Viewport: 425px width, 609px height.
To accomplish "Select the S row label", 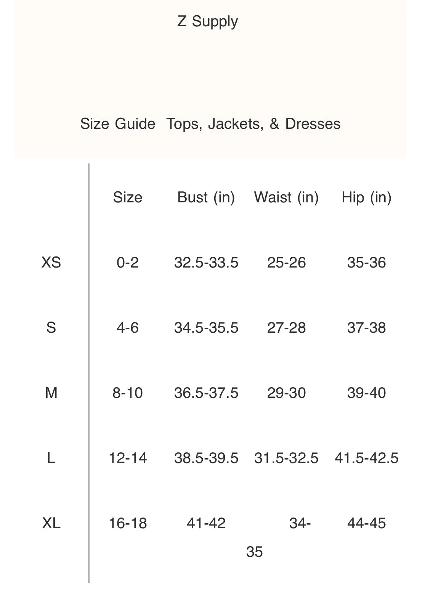I will 51,328.
